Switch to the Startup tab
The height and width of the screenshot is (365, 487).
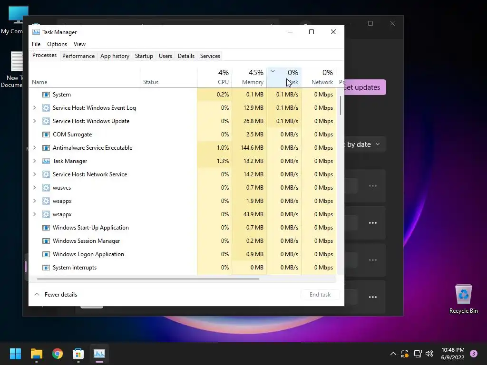[x=144, y=56]
